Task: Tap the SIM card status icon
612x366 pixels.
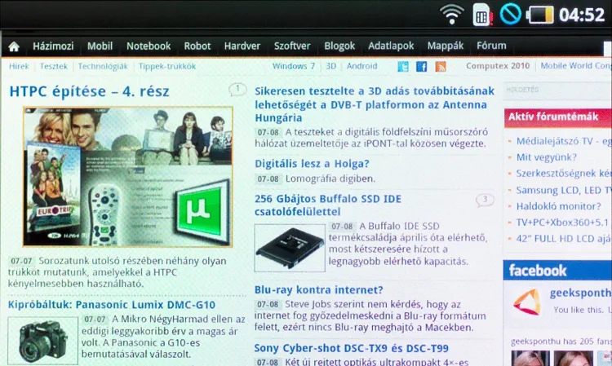Action: pos(482,15)
